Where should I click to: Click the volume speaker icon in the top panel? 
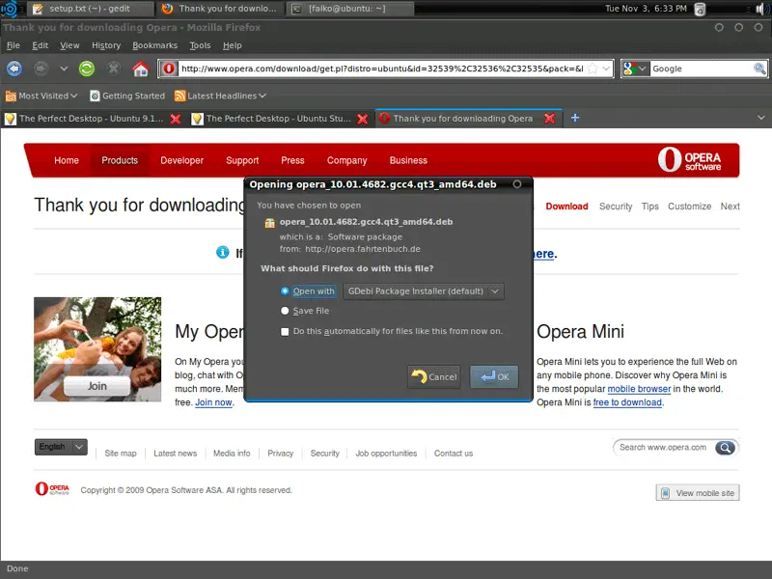tap(759, 9)
